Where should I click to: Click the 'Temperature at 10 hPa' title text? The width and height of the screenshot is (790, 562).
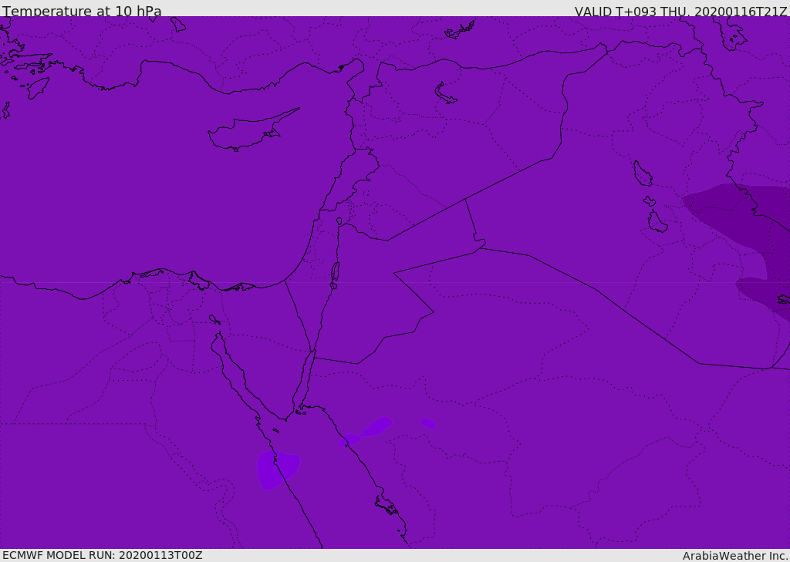click(82, 11)
